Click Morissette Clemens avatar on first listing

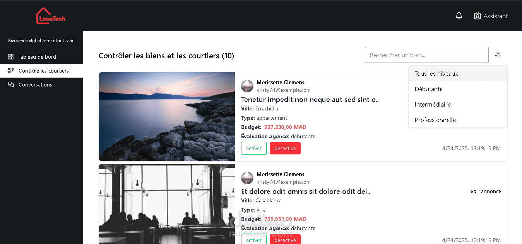(x=247, y=86)
